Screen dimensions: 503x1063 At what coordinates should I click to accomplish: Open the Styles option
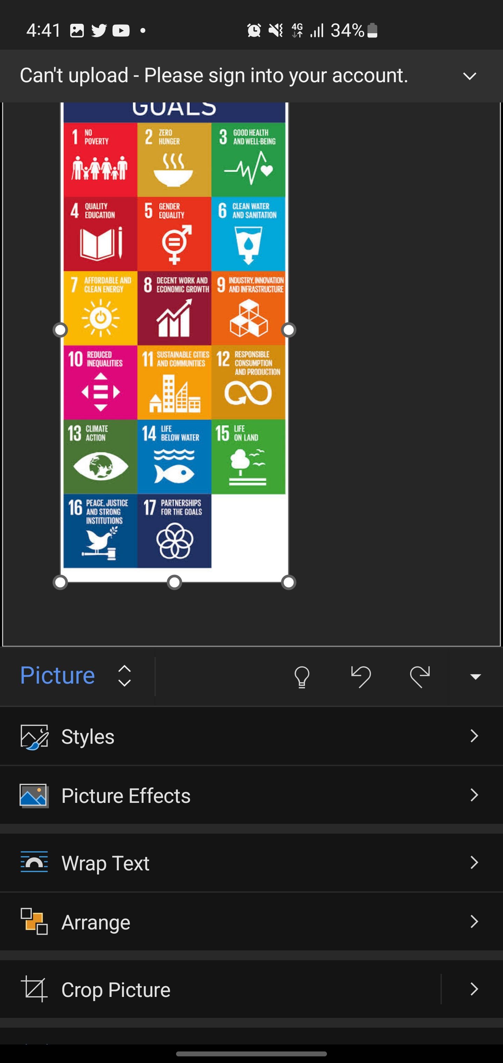[251, 737]
